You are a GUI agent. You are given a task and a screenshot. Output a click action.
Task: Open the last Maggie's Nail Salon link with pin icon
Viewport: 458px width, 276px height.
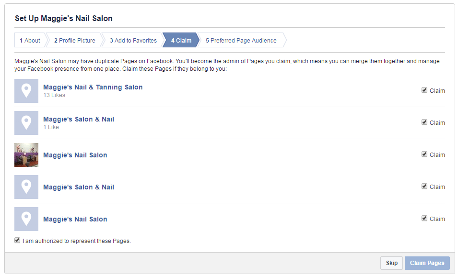(75, 219)
